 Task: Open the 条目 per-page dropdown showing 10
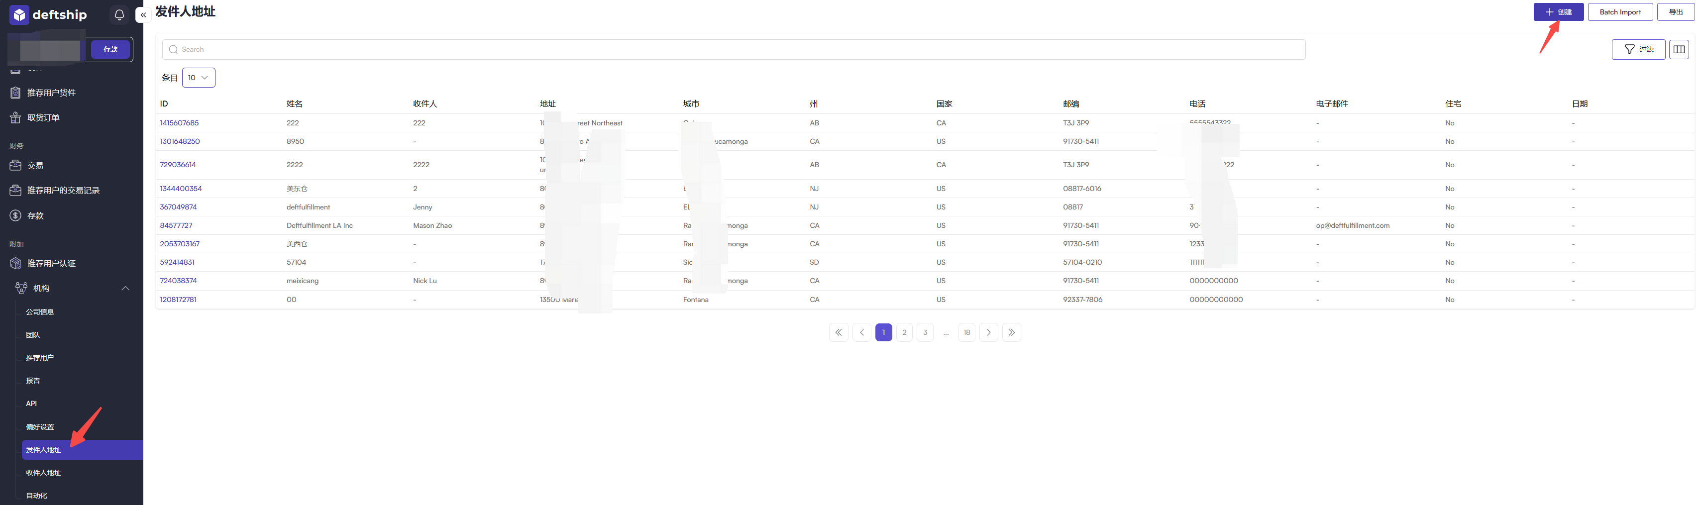(199, 78)
